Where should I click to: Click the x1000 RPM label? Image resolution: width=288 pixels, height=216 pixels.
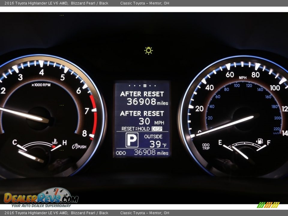[41, 85]
